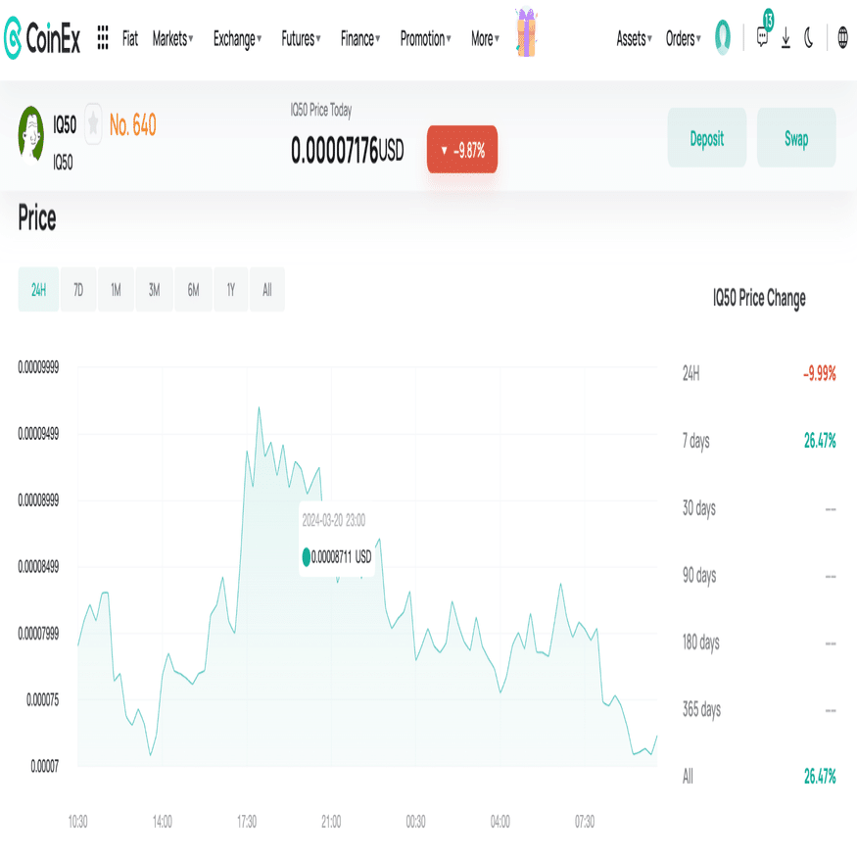The width and height of the screenshot is (857, 857).
Task: Click the Swap button
Action: 796,137
